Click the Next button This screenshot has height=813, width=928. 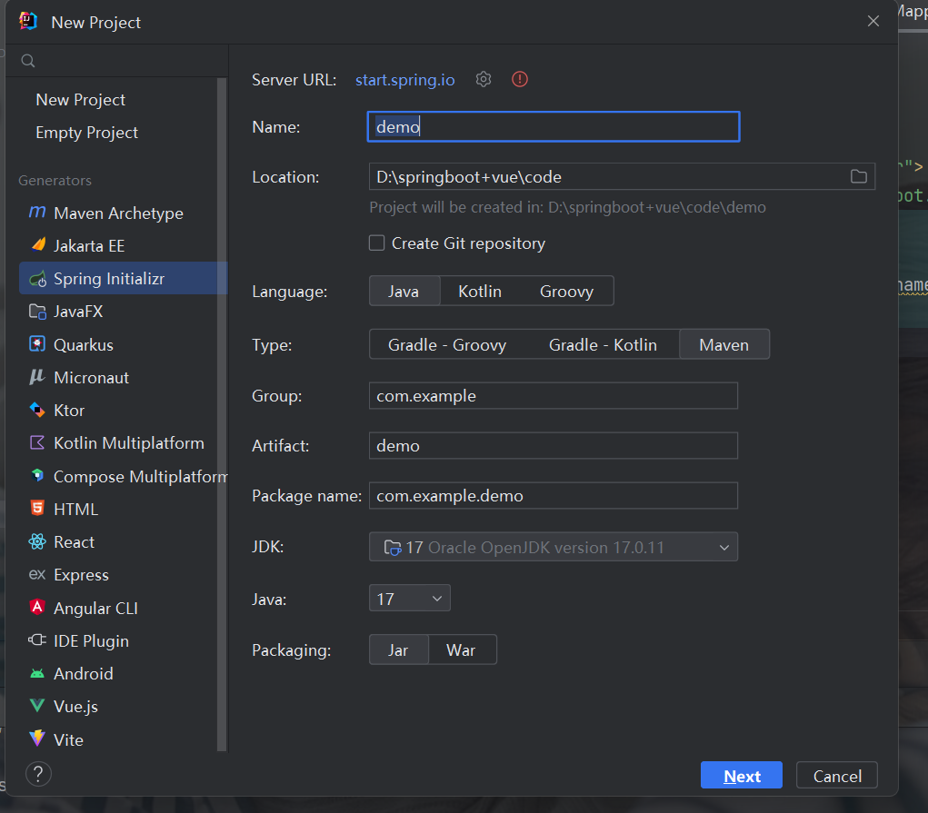741,775
